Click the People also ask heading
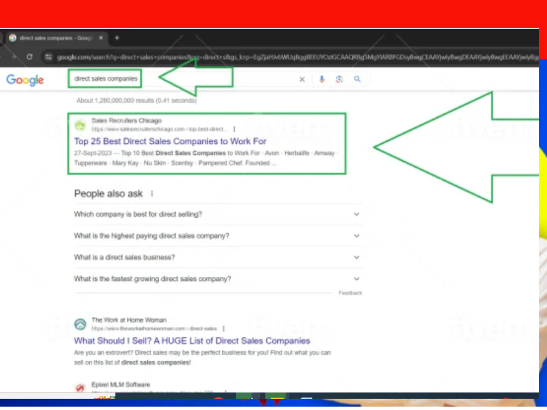547x410 pixels. click(108, 194)
